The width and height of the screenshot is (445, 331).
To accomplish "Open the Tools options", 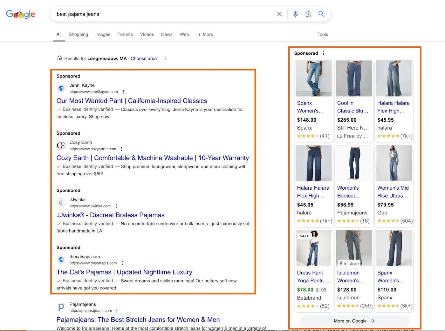I will click(323, 34).
